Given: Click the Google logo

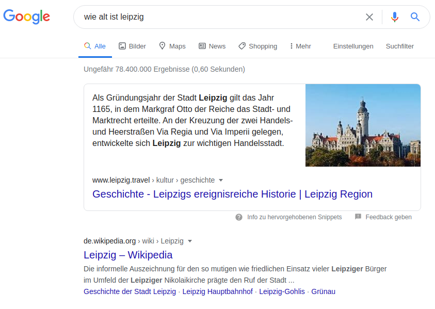Looking at the screenshot, I should (x=27, y=17).
